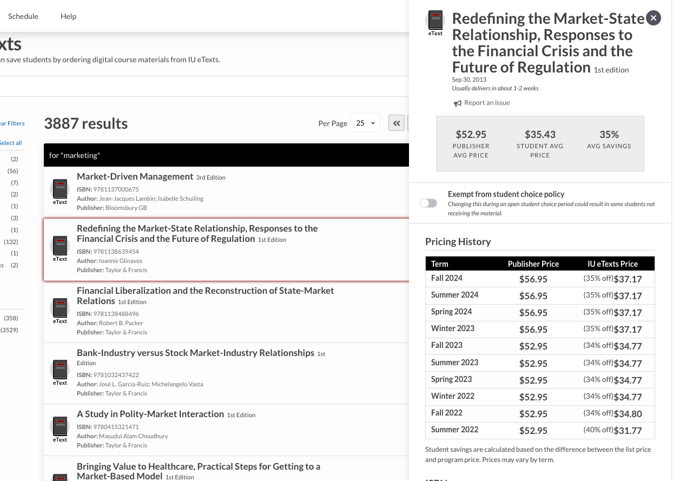Open Bringing Value to Healthcare title
Viewport: 673px width, 481px height.
[199, 471]
